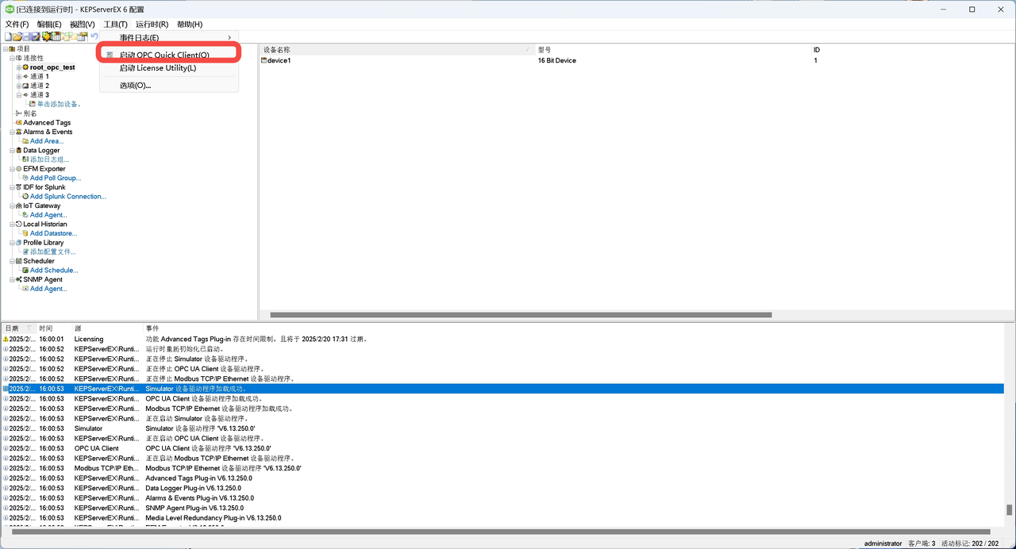
Task: Open the 运行时(R) menu
Action: 151,25
